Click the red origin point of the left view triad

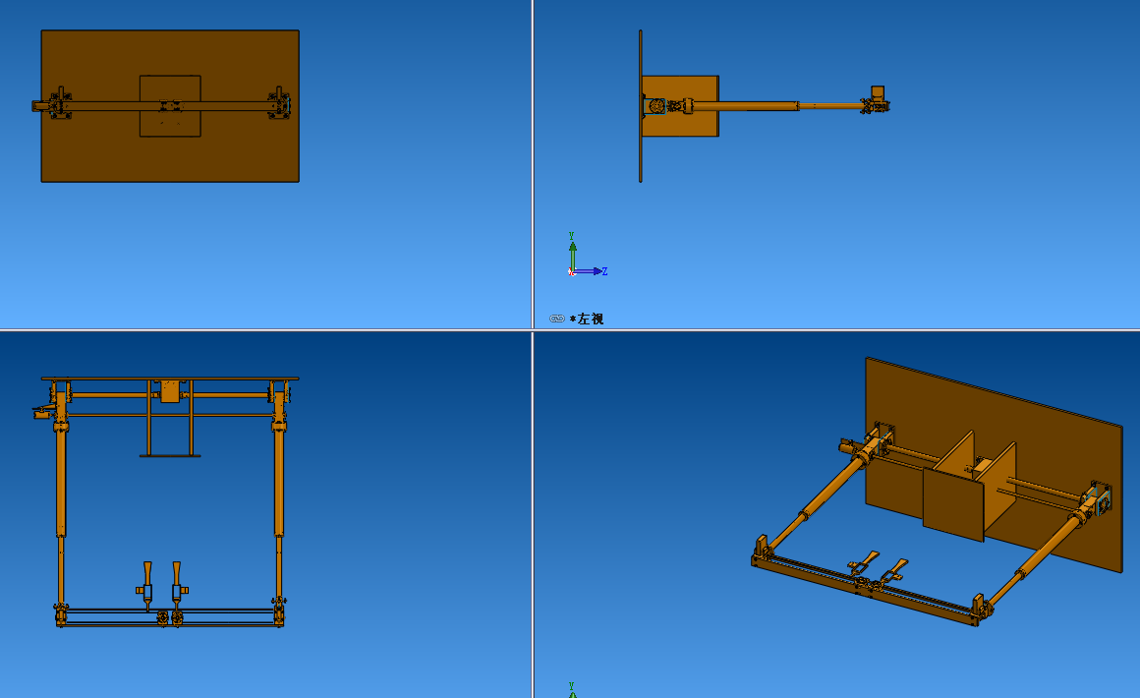(572, 272)
